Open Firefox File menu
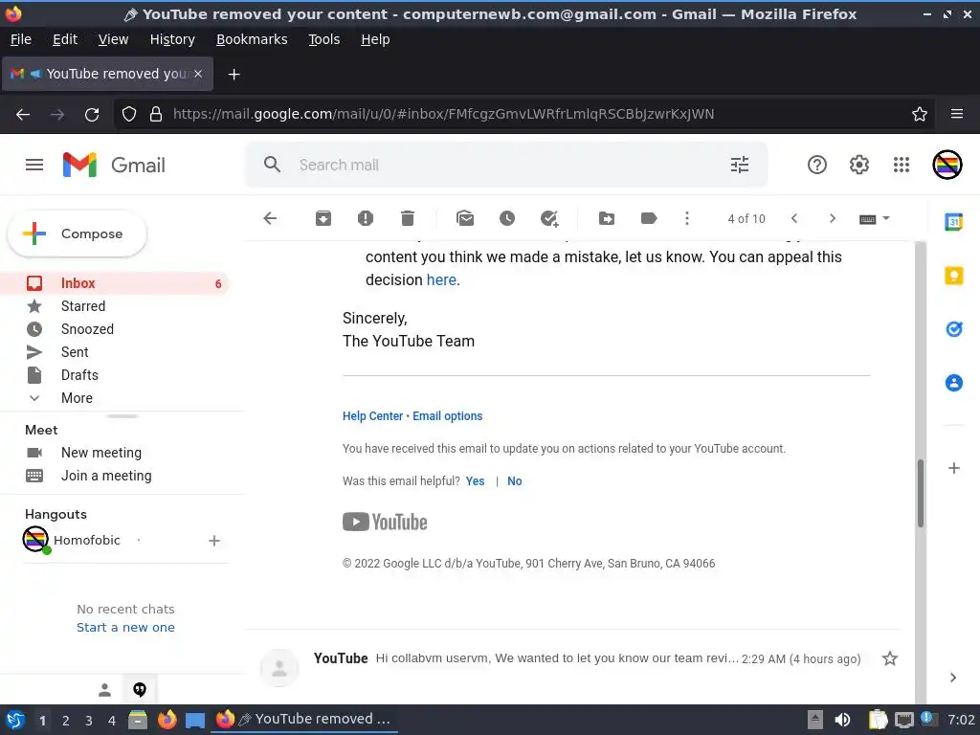 pyautogui.click(x=21, y=39)
